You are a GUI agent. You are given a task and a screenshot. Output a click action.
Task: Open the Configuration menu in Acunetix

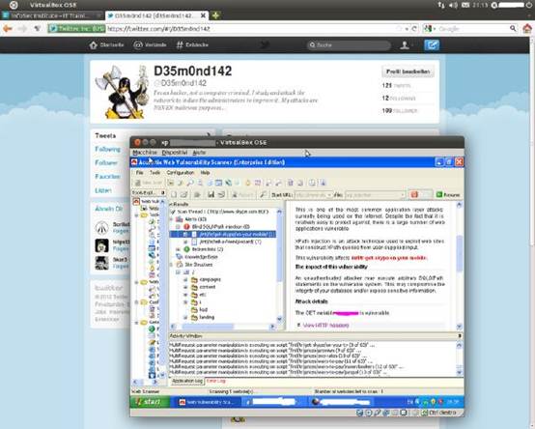[x=181, y=173]
